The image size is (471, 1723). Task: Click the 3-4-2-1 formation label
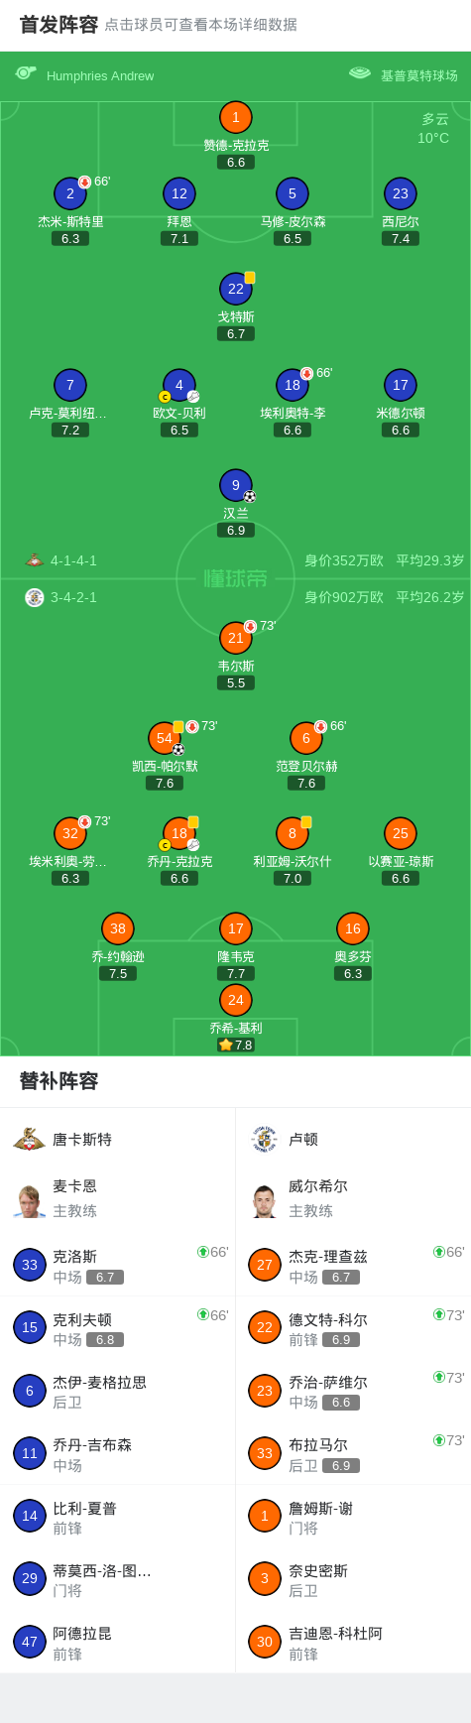(x=73, y=597)
